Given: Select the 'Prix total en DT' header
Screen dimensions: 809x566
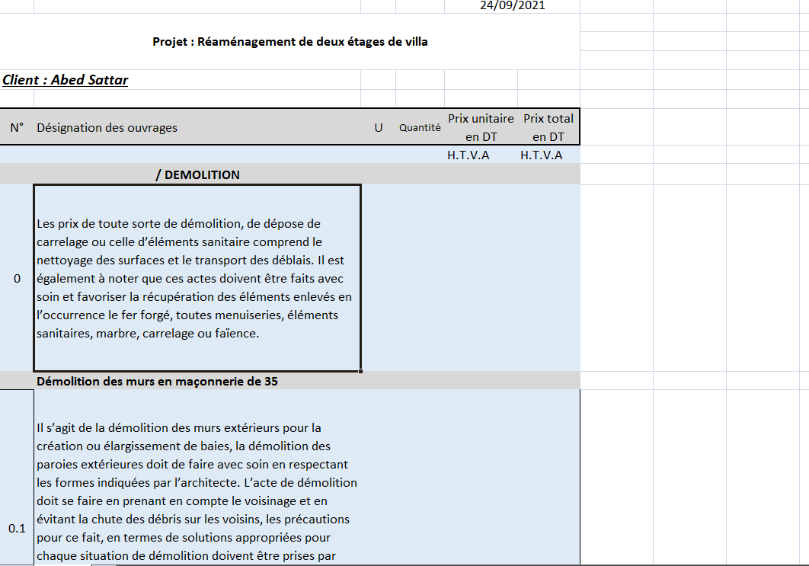Looking at the screenshot, I should [x=548, y=127].
